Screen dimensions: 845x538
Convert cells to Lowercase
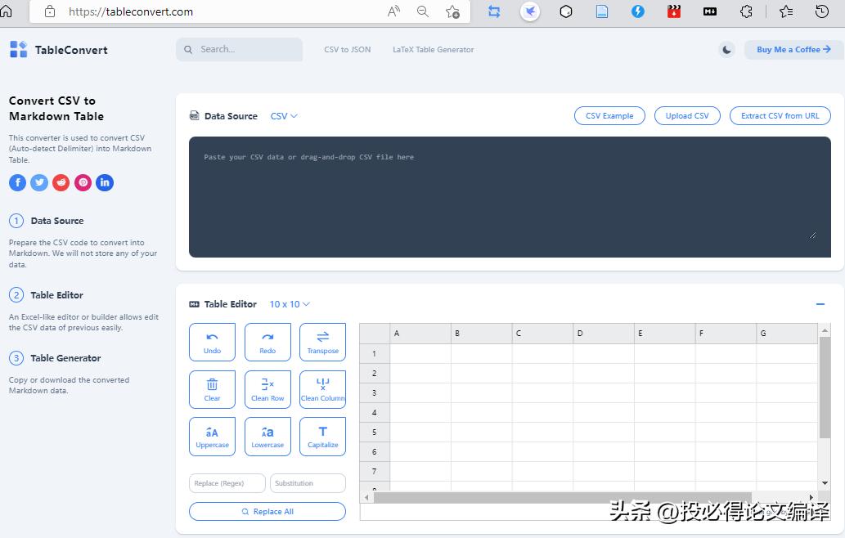point(267,437)
